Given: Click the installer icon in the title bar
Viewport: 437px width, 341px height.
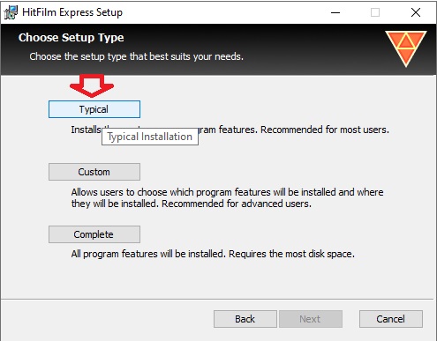Looking at the screenshot, I should [x=11, y=12].
